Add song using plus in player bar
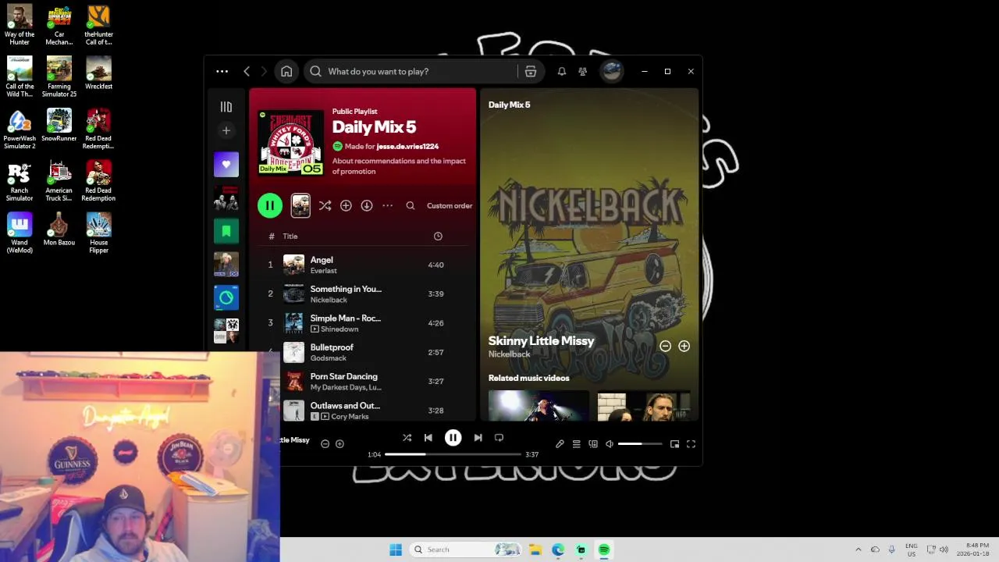The image size is (999, 562). pos(340,443)
